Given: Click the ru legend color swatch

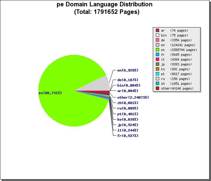Looking at the screenshot, I should [157, 79].
